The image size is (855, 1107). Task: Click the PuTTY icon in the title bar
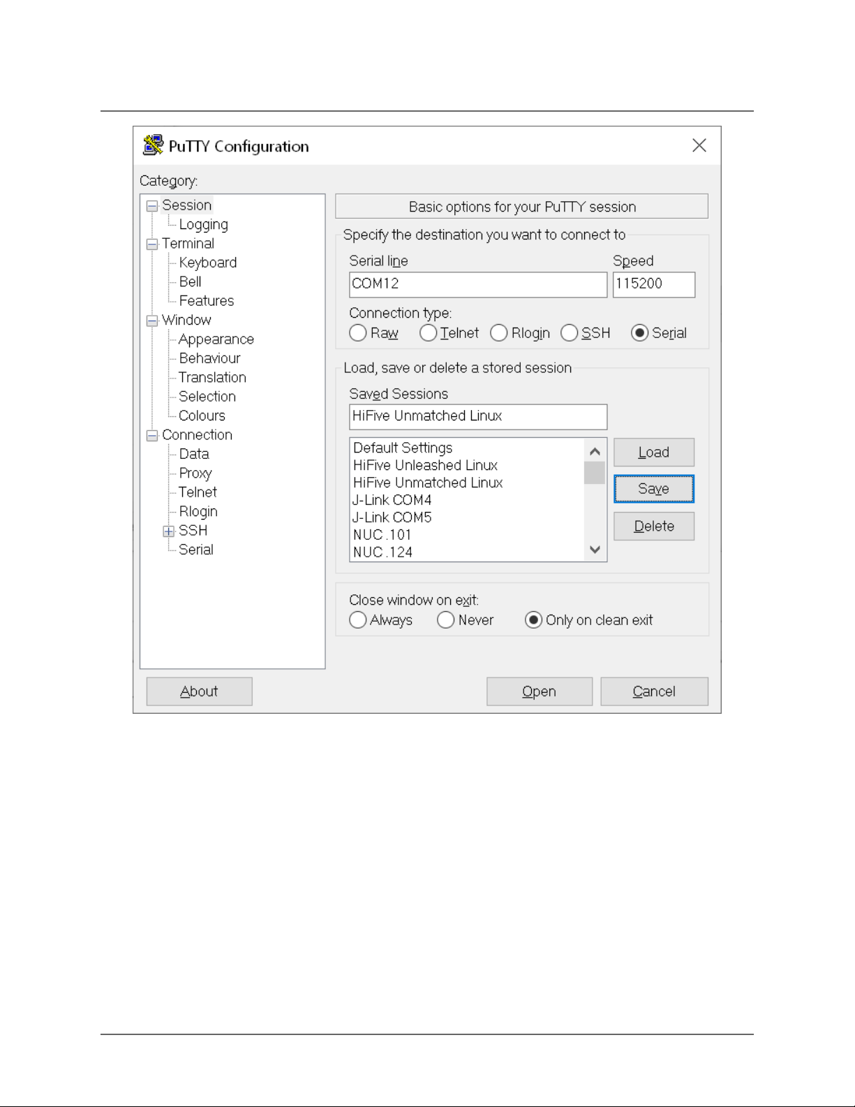click(x=153, y=145)
